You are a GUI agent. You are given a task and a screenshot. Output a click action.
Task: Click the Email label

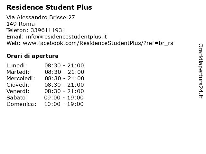tap(15, 37)
